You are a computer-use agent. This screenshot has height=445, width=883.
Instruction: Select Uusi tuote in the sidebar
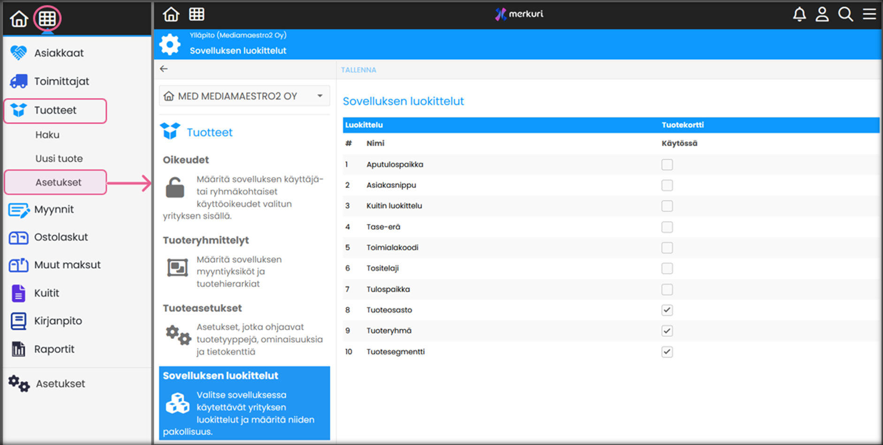[59, 158]
